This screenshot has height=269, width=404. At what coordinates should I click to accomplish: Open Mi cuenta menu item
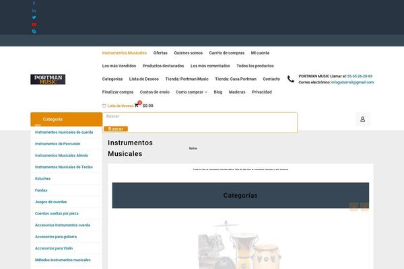pyautogui.click(x=260, y=52)
